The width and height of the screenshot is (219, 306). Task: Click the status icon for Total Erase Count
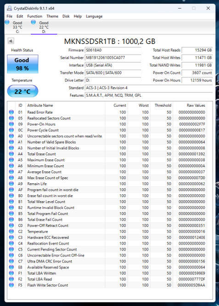[x=11, y=154]
